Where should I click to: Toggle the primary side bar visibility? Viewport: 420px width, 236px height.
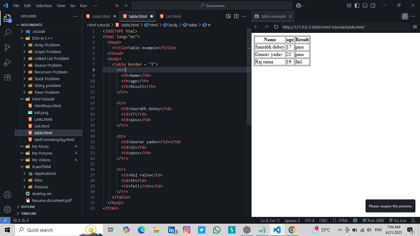click(357, 6)
